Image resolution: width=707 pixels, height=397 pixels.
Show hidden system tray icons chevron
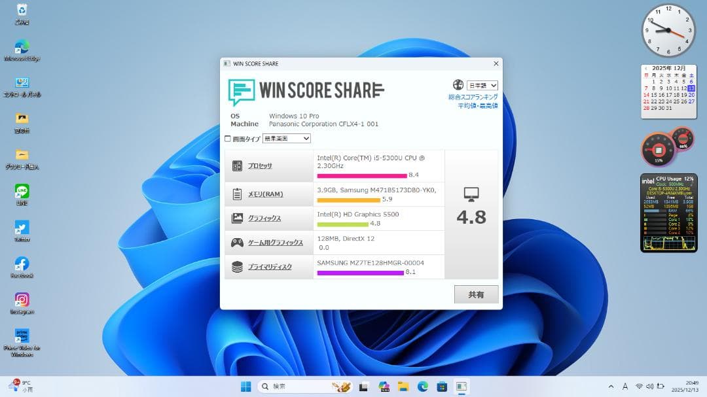pyautogui.click(x=611, y=387)
